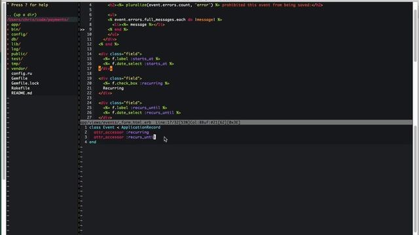Click highlighted closing div on line 17
This screenshot has width=419, height=235.
point(105,69)
